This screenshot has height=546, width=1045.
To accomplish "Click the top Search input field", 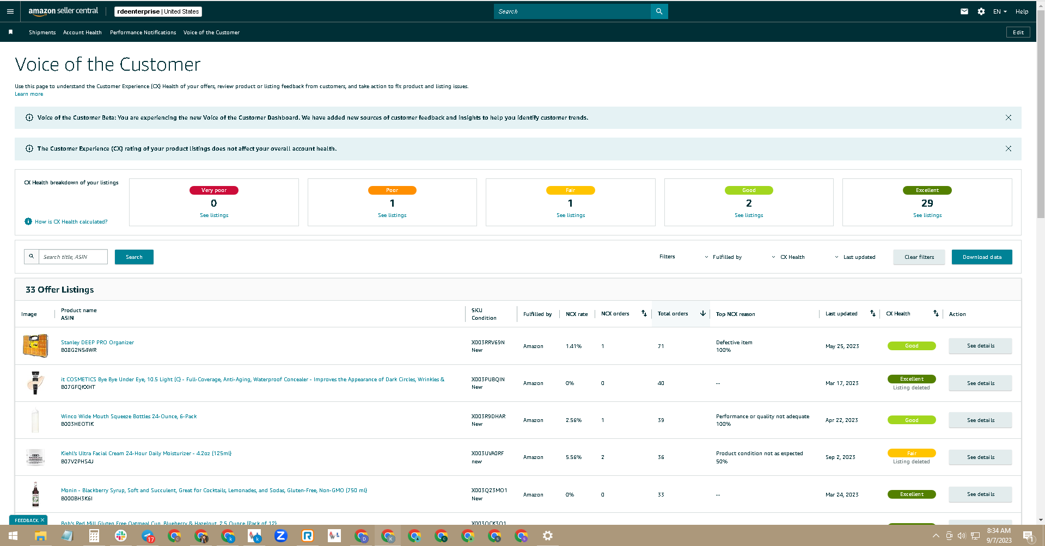I will tap(572, 11).
